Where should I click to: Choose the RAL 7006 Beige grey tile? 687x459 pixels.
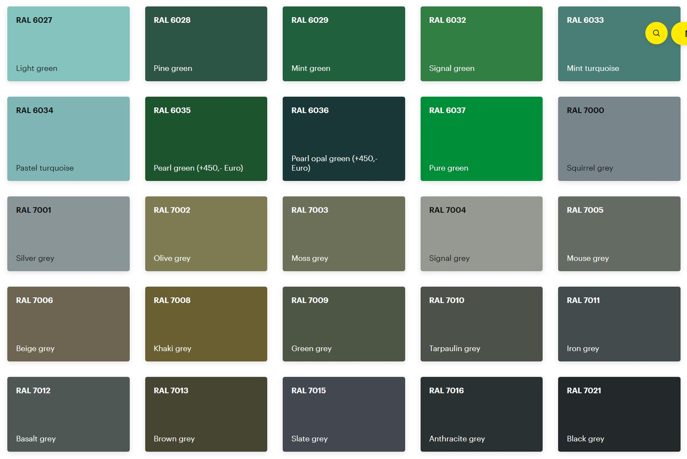coord(68,324)
